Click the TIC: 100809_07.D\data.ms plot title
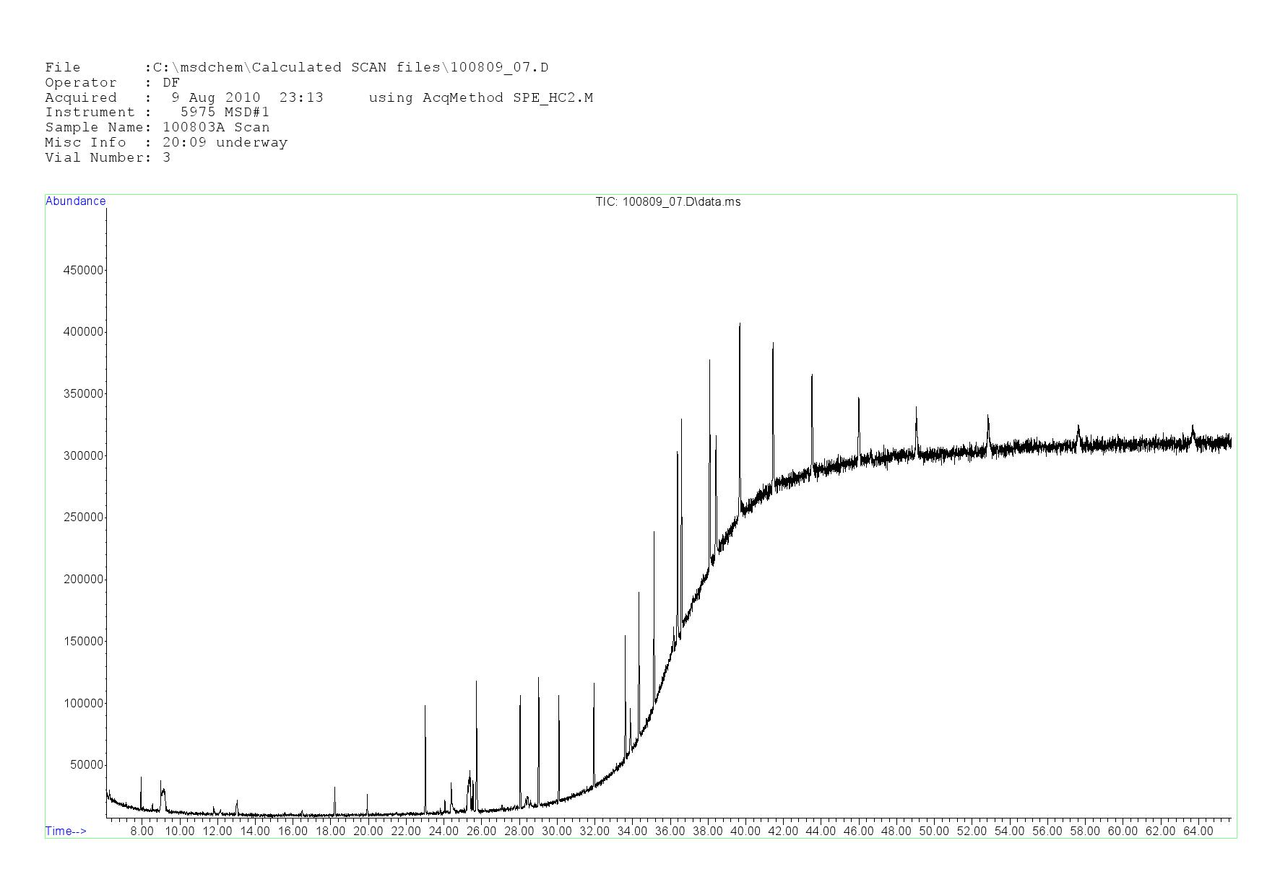This screenshot has width=1267, height=895. tap(667, 202)
